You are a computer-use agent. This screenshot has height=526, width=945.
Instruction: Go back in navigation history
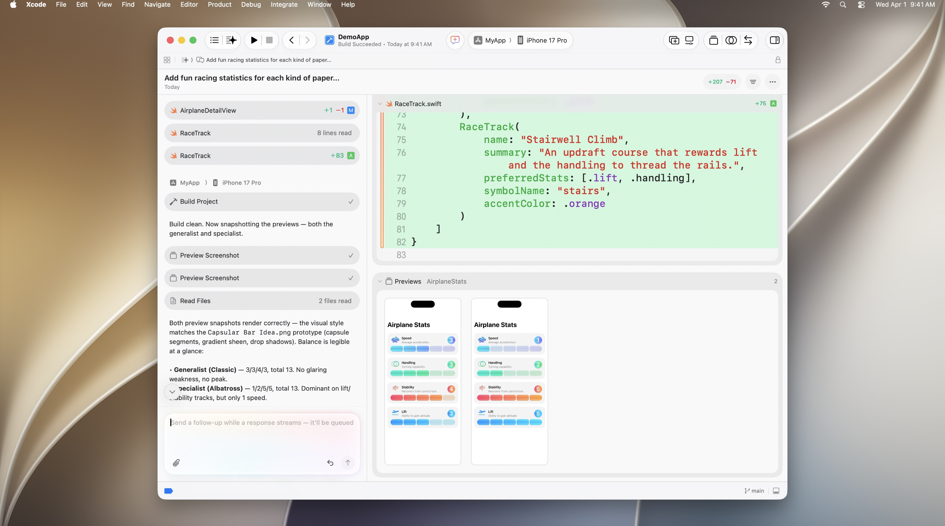[292, 40]
